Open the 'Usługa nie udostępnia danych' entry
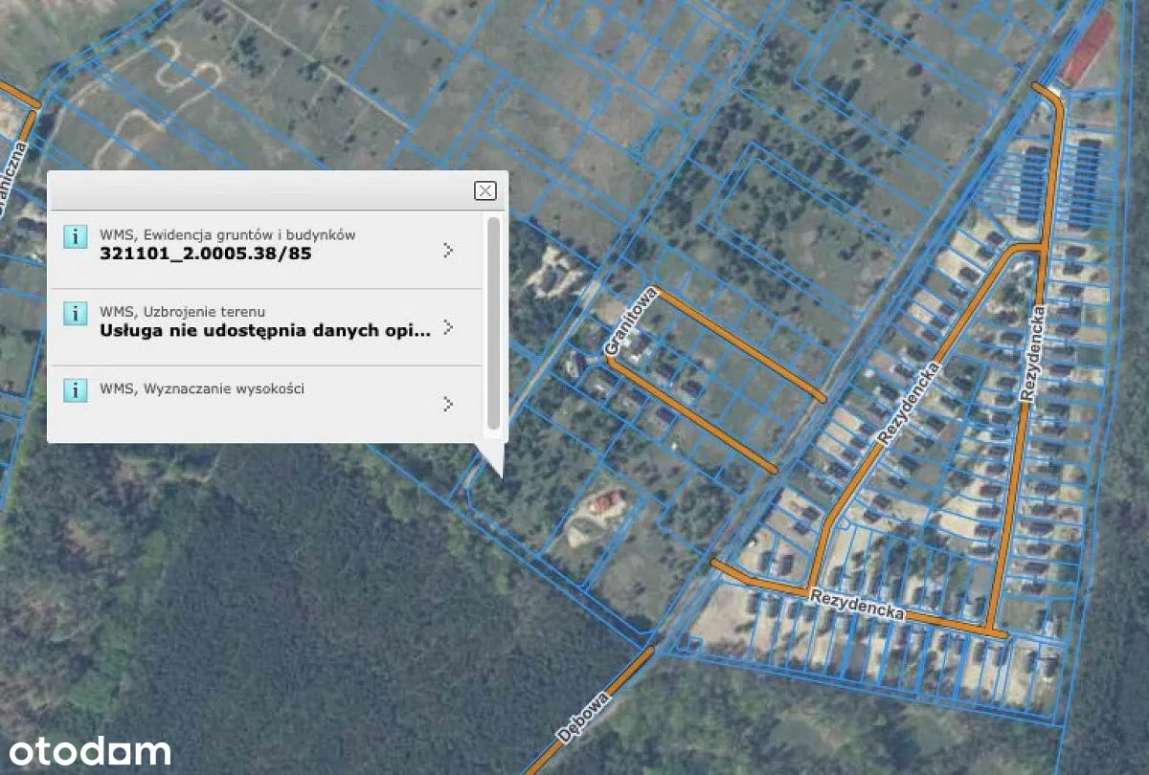Viewport: 1149px width, 775px height. 265,330
